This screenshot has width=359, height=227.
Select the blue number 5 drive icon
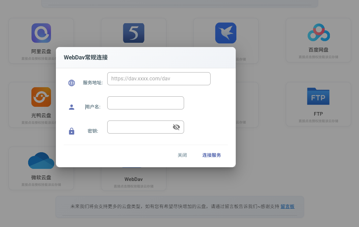pyautogui.click(x=134, y=33)
